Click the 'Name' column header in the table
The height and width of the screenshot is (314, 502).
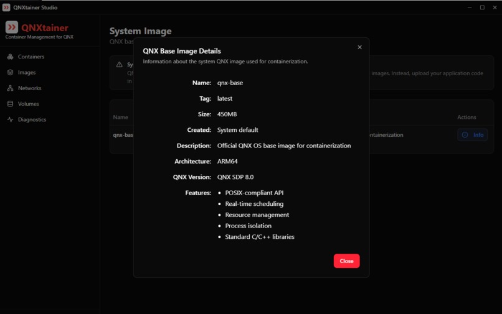point(120,118)
